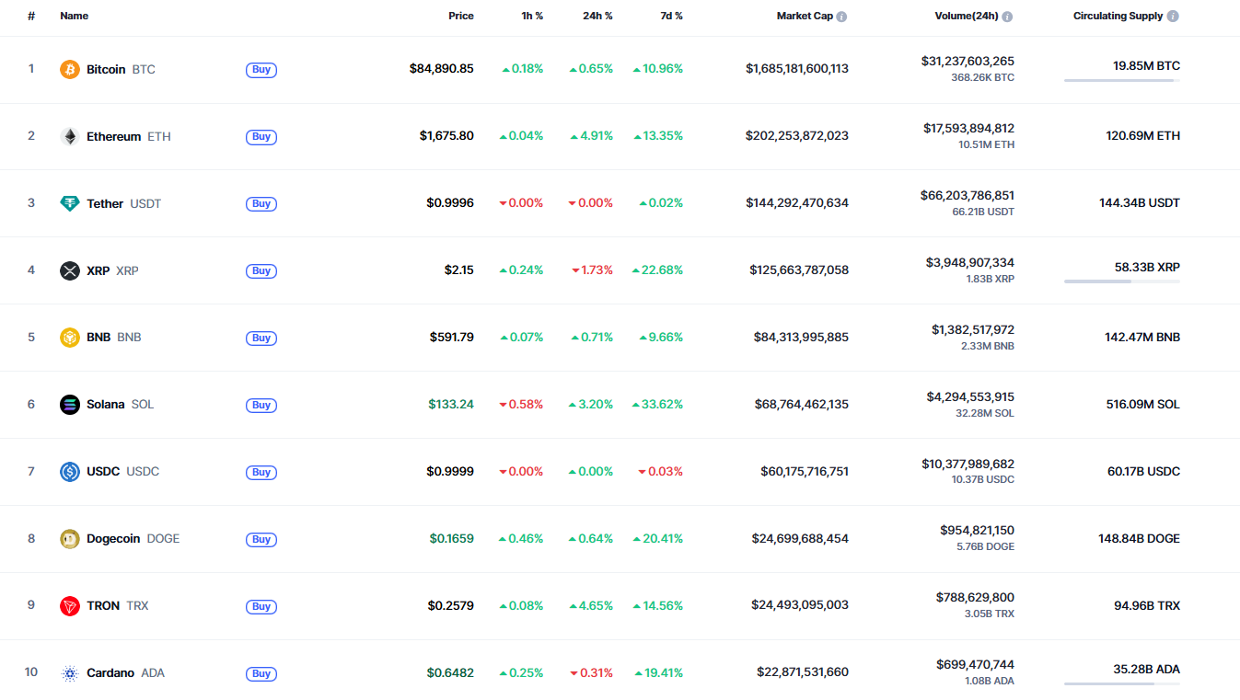Click the Bitcoin coin logo icon
This screenshot has width=1240, height=700.
(70, 69)
